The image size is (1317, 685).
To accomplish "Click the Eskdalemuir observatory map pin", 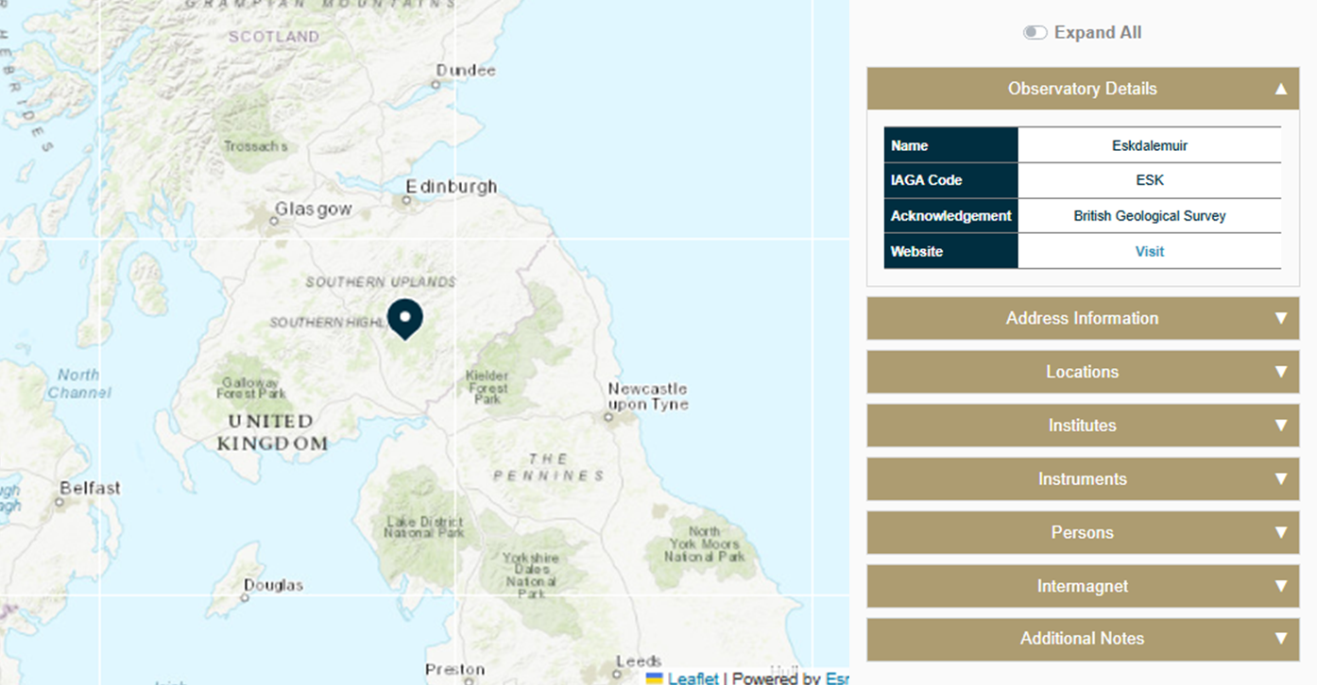I will [405, 319].
